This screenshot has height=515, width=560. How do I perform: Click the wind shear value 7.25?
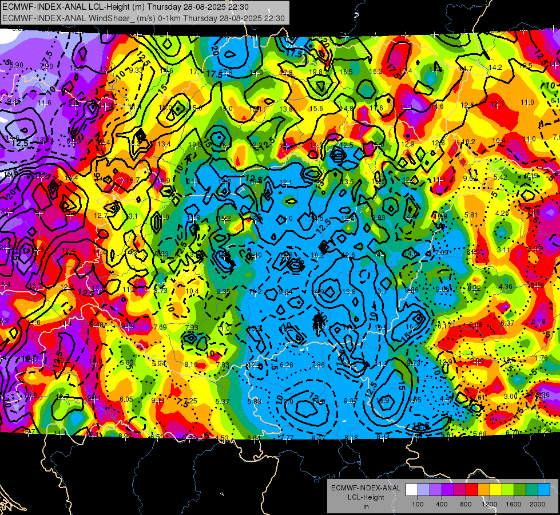(x=190, y=401)
